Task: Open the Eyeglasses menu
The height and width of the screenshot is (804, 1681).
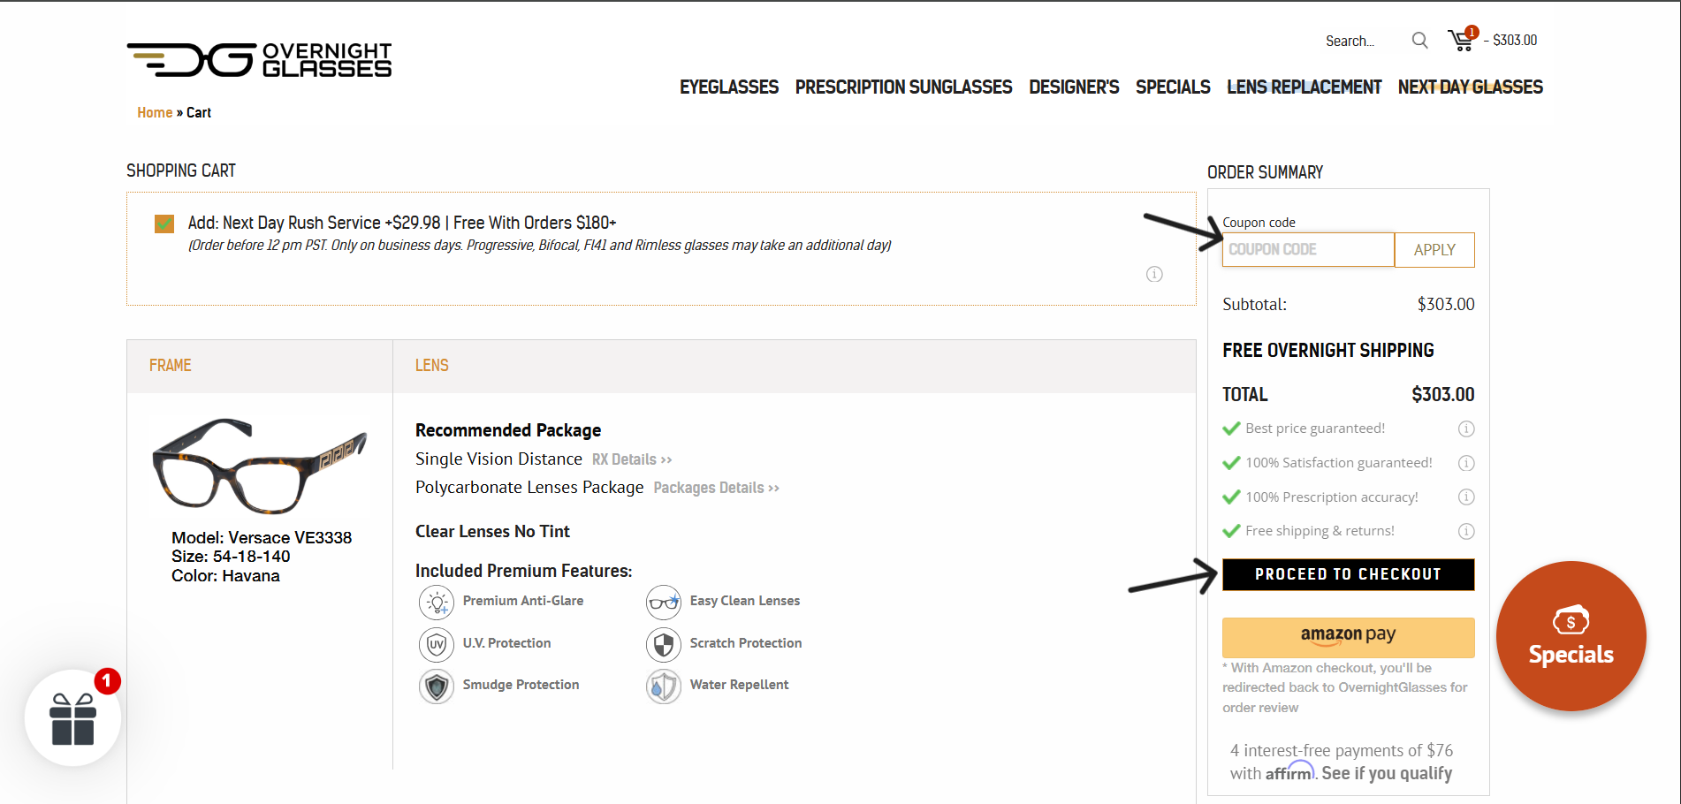Action: tap(728, 87)
